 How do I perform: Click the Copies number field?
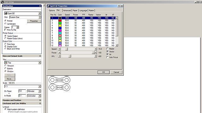(x=14, y=27)
